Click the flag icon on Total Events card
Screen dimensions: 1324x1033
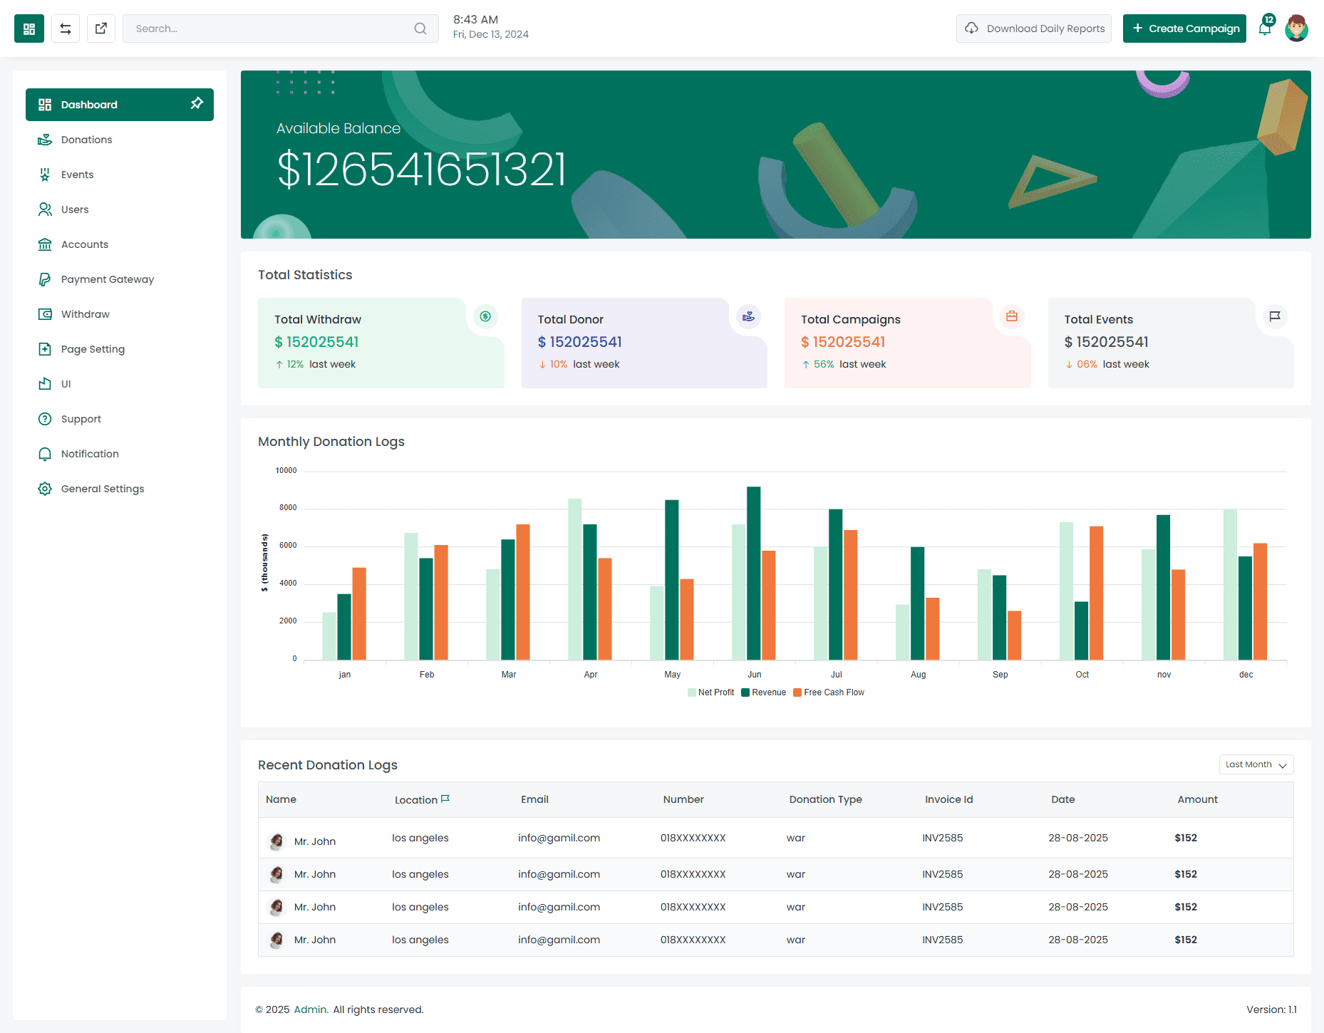tap(1275, 316)
